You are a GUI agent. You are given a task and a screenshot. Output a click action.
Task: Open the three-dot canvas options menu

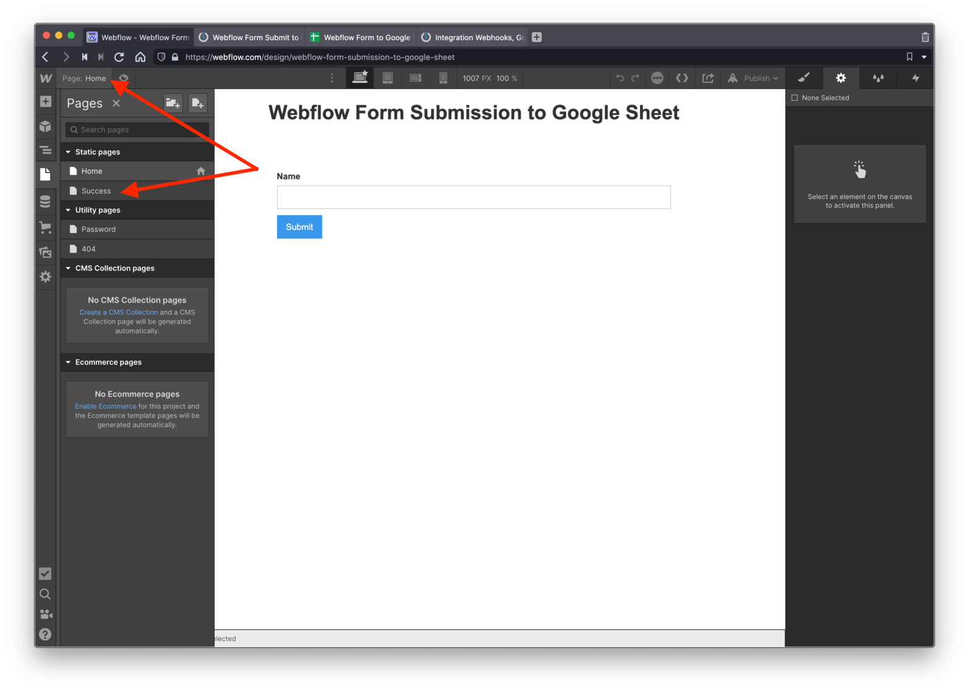pyautogui.click(x=332, y=78)
